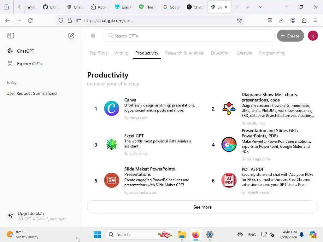The width and height of the screenshot is (323, 242).
Task: Open the weather widget 82°F
Action: [23, 234]
